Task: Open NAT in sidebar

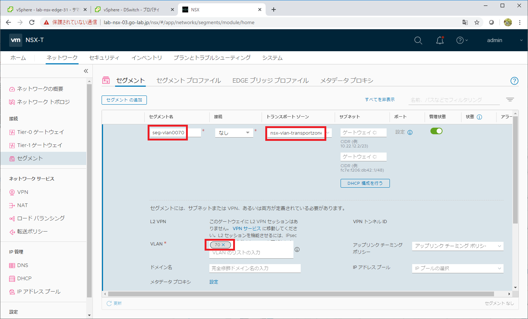Action: pyautogui.click(x=22, y=205)
